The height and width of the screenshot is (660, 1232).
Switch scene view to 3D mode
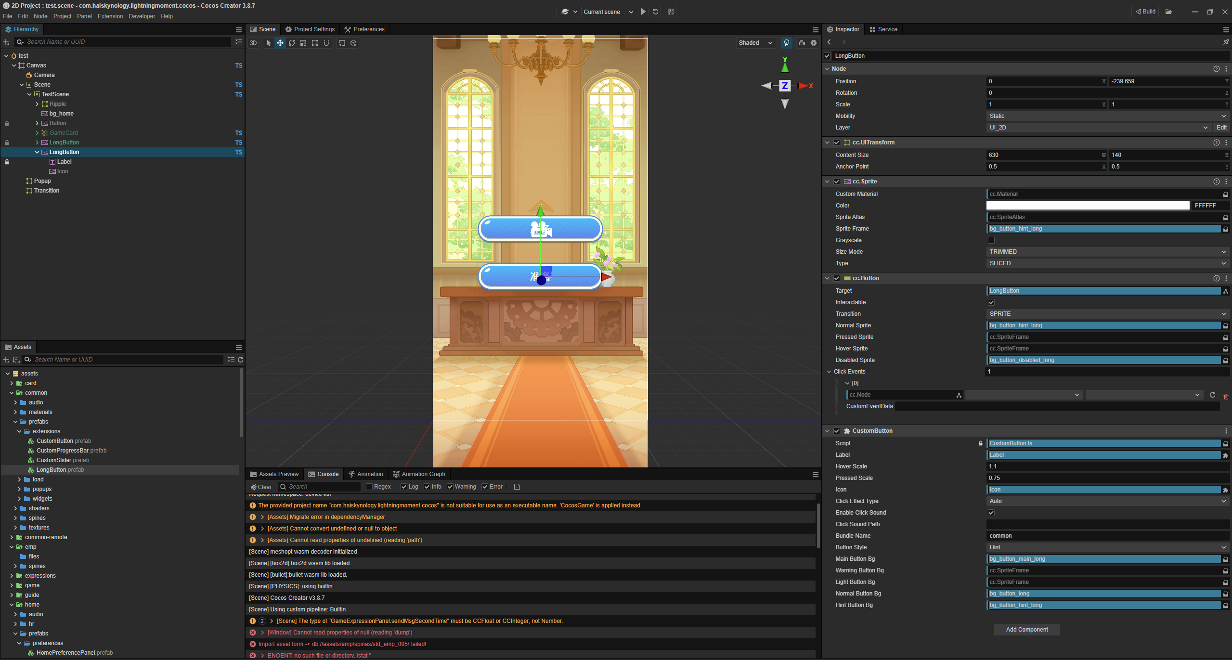(253, 43)
